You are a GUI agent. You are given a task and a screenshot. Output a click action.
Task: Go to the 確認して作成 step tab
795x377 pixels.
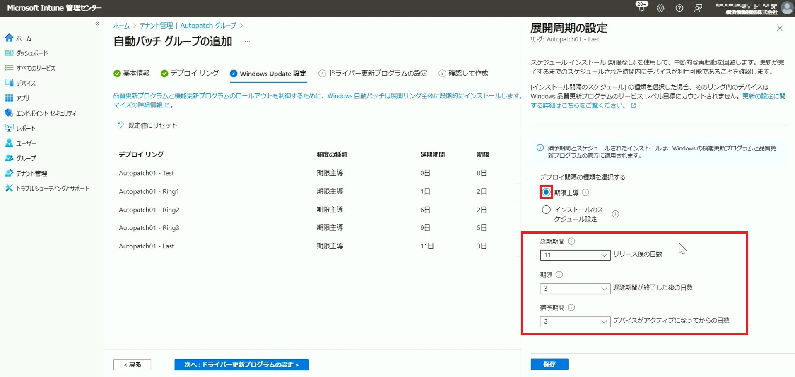pyautogui.click(x=463, y=73)
